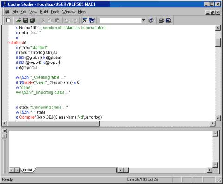The height and width of the screenshot is (184, 223).
Task: Click inside the toolbar combo box field
Action: [121, 20]
